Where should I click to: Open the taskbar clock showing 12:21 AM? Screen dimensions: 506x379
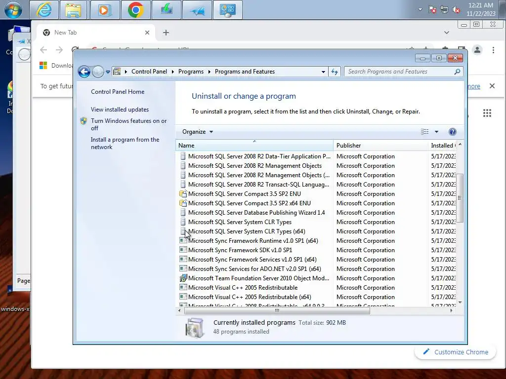(x=480, y=9)
